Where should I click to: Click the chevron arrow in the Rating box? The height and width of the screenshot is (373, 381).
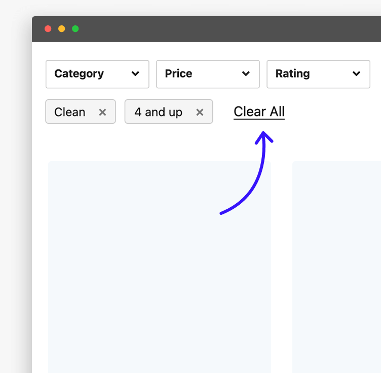tap(356, 74)
